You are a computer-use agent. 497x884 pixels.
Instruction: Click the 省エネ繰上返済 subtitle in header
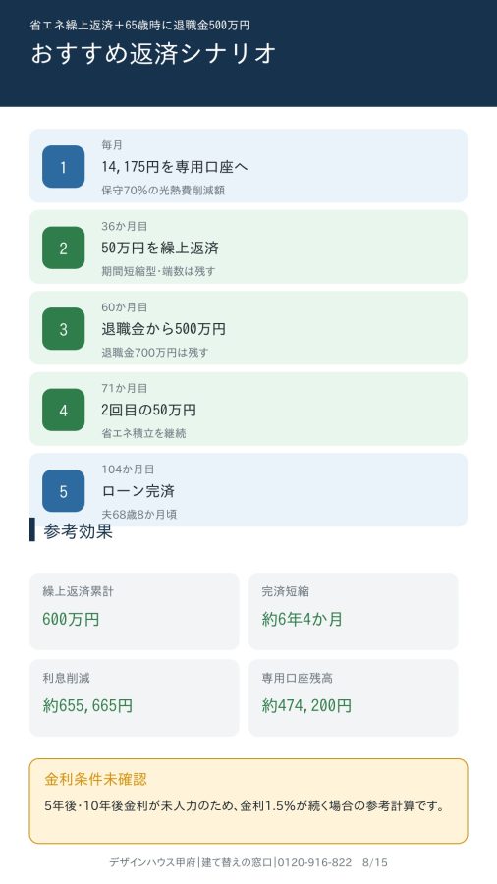point(140,26)
